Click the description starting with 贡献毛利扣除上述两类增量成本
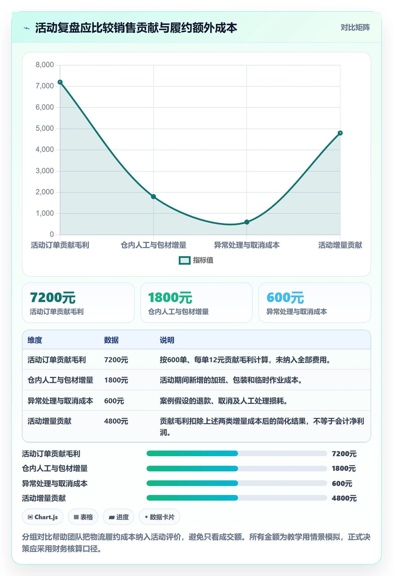The width and height of the screenshot is (393, 576). click(x=262, y=427)
